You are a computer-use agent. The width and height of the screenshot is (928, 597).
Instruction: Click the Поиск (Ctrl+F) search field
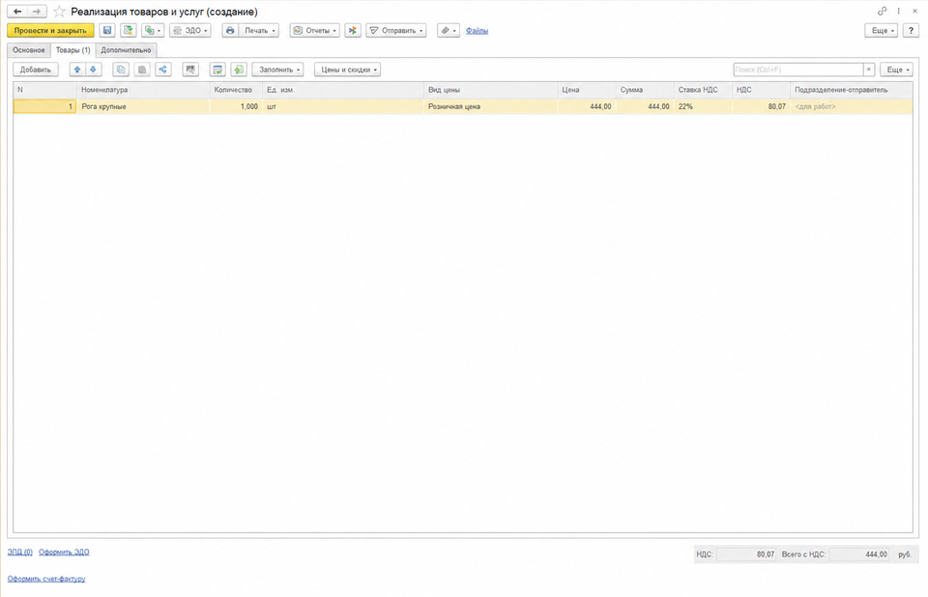tap(797, 70)
